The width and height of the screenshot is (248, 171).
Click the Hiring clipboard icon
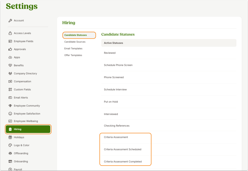tap(10, 129)
